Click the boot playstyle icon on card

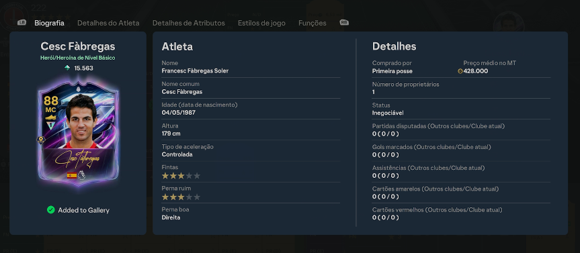click(x=50, y=117)
